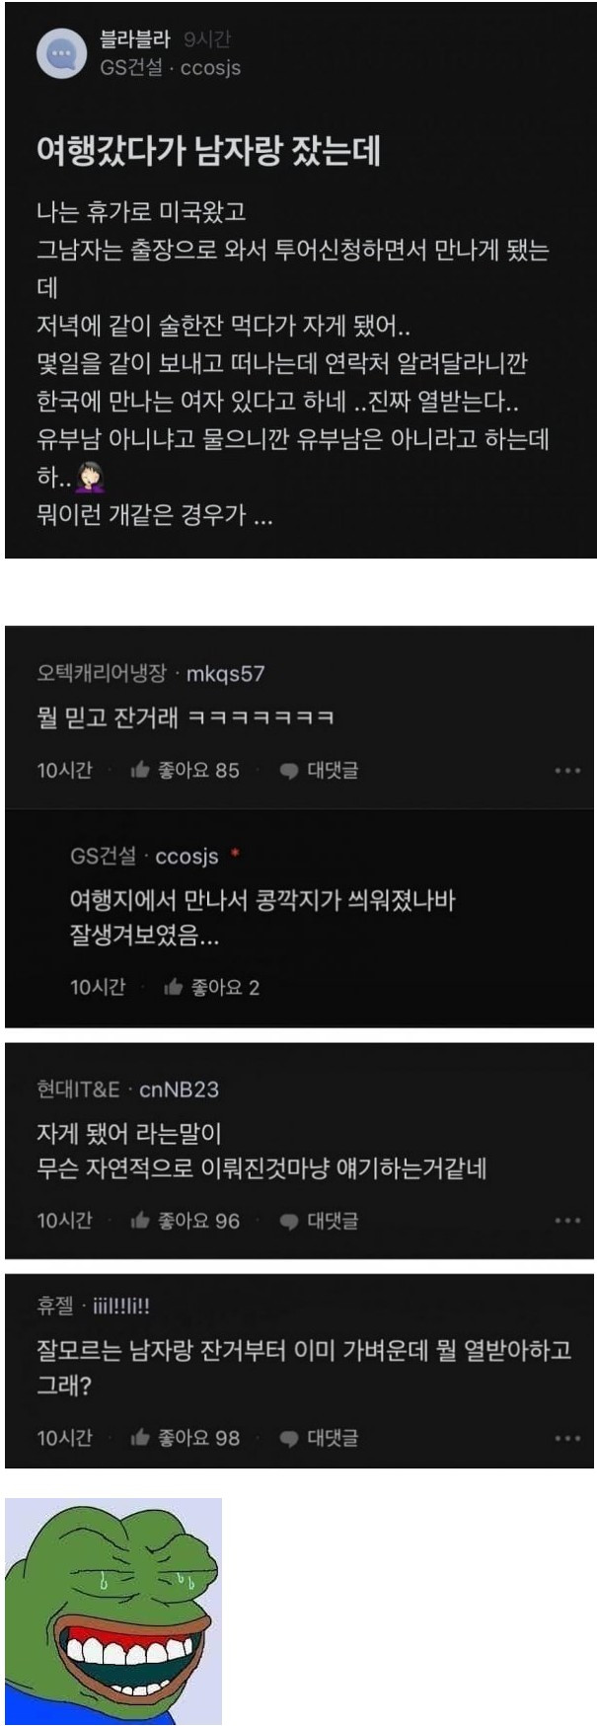
Task: Click the laughing Pepe frog image
Action: coord(113,1611)
